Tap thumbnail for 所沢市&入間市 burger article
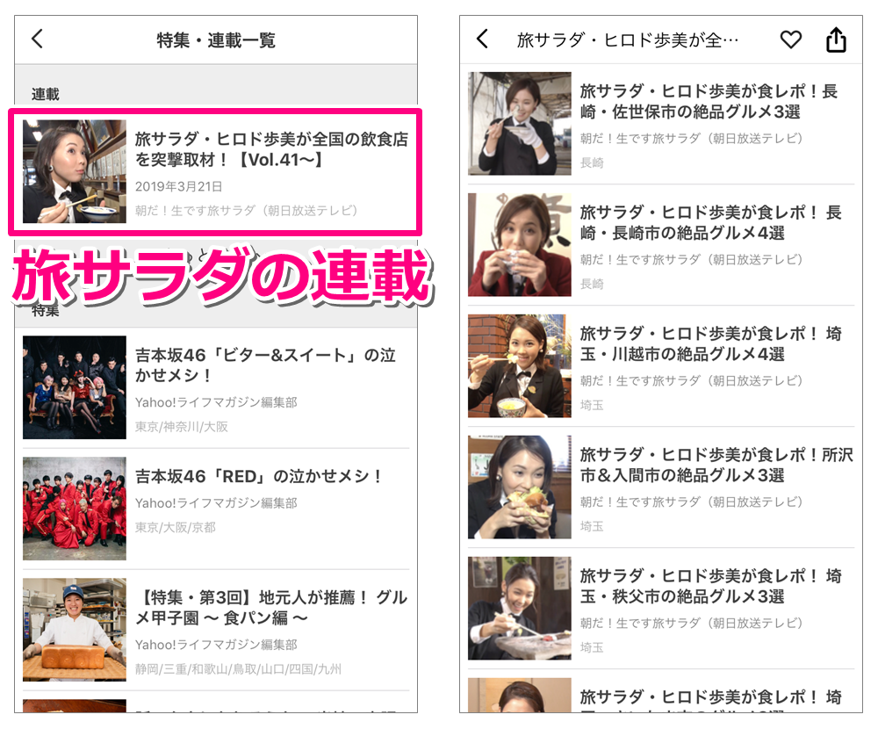Viewport: 878px width, 729px height. click(x=520, y=487)
